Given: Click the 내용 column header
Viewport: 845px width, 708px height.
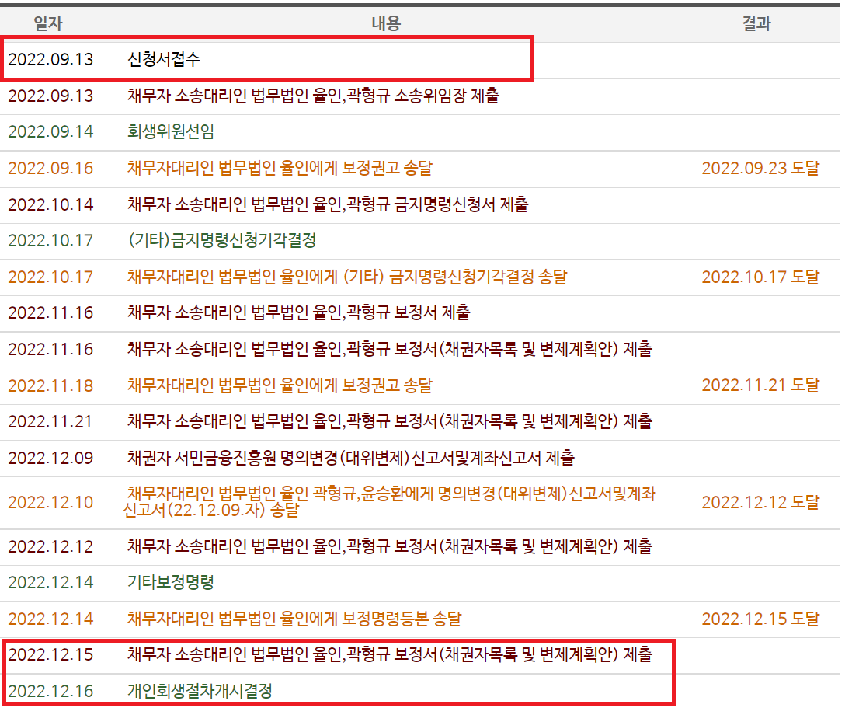Looking at the screenshot, I should tap(386, 23).
